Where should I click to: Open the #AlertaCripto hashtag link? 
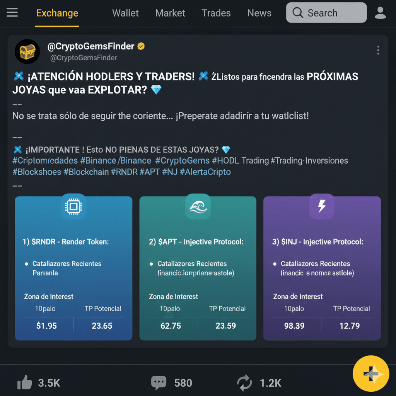(205, 172)
